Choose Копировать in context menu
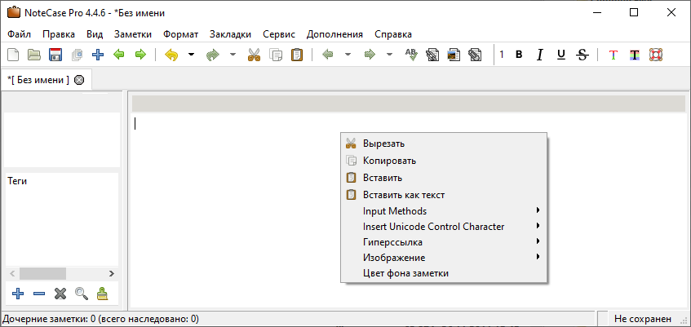Viewport: 691px width, 327px height. (x=444, y=161)
